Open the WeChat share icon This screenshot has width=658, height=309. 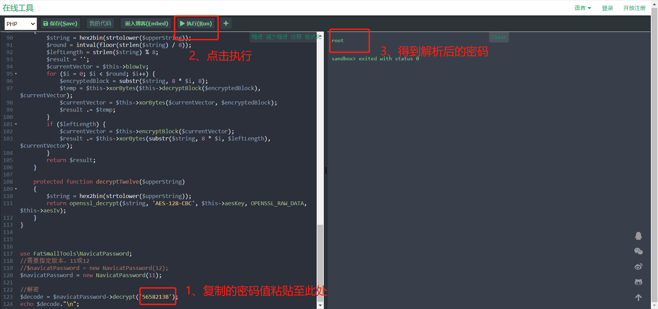point(638,251)
